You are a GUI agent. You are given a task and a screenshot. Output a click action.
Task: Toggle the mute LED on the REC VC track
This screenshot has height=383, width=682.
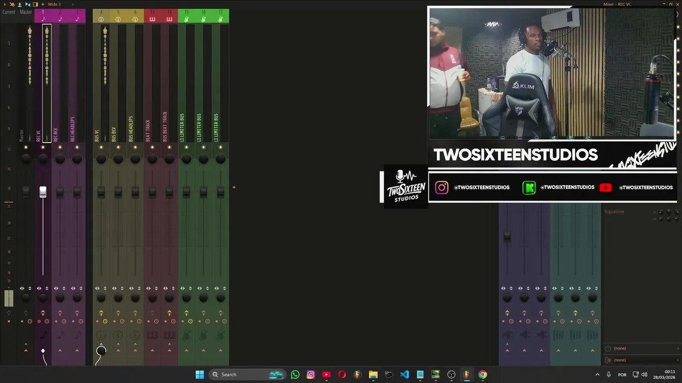(43, 147)
